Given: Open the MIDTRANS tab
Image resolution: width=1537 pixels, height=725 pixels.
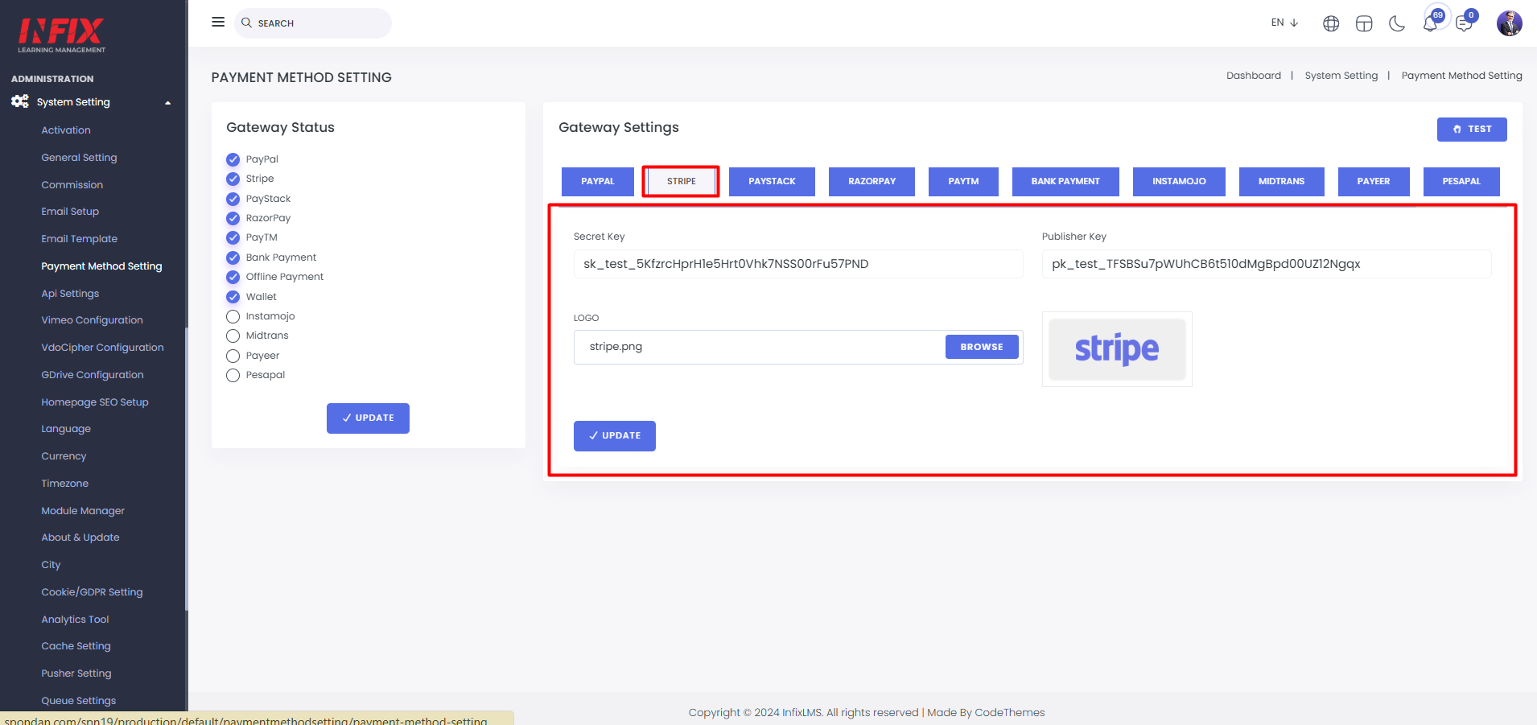Looking at the screenshot, I should [1281, 181].
